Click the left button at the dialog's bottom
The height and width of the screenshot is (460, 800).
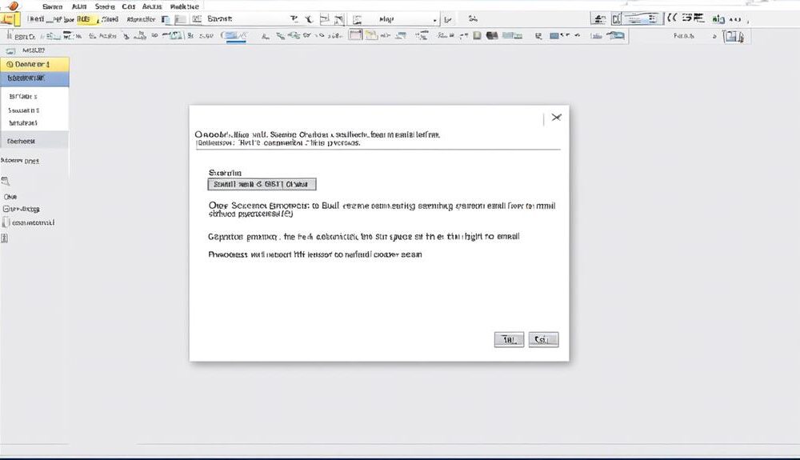tap(509, 339)
